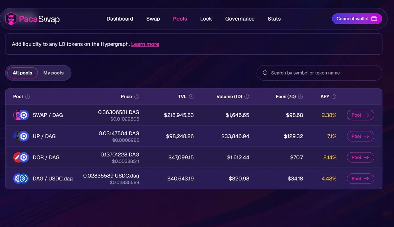
Task: Click the TVL column header
Action: coord(182,97)
